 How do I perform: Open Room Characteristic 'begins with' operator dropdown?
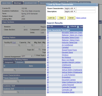(x=70, y=8)
